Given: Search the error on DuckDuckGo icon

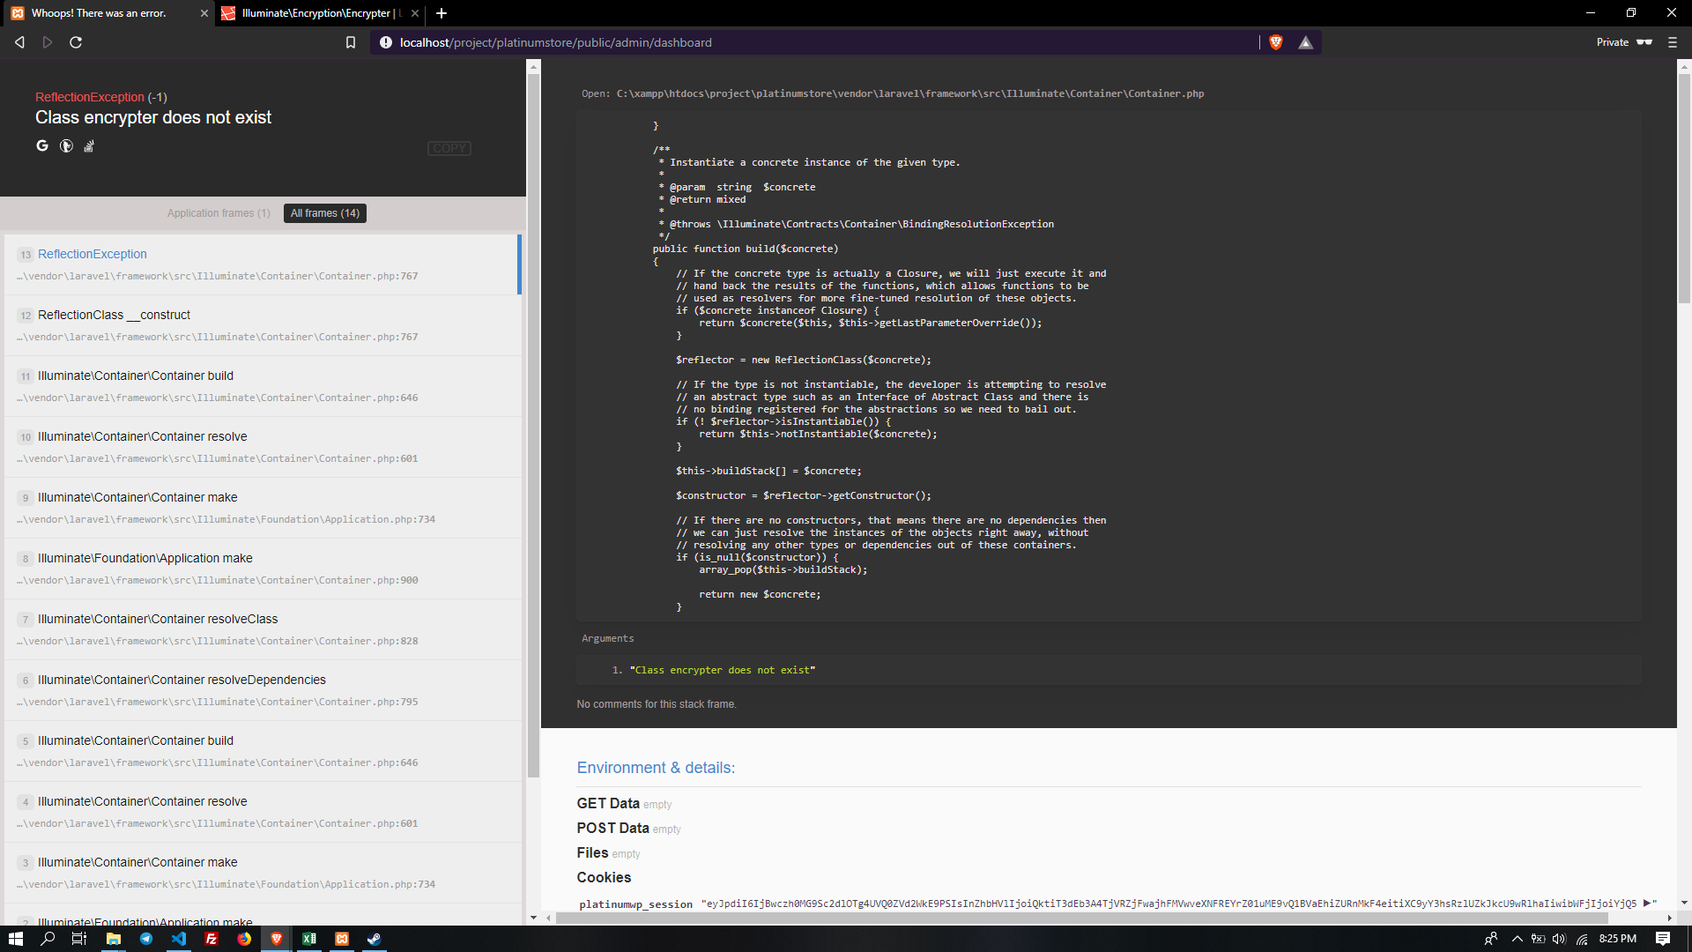Looking at the screenshot, I should pyautogui.click(x=66, y=146).
